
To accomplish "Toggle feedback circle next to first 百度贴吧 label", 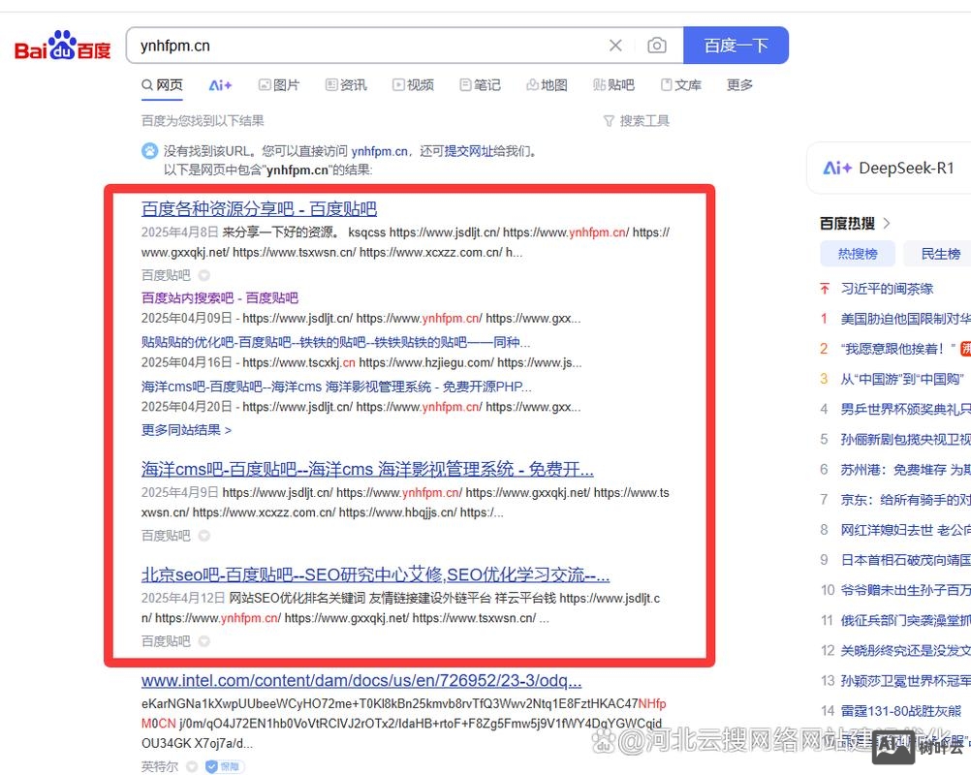I will [204, 274].
